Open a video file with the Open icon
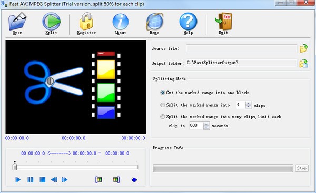 [x=17, y=23]
